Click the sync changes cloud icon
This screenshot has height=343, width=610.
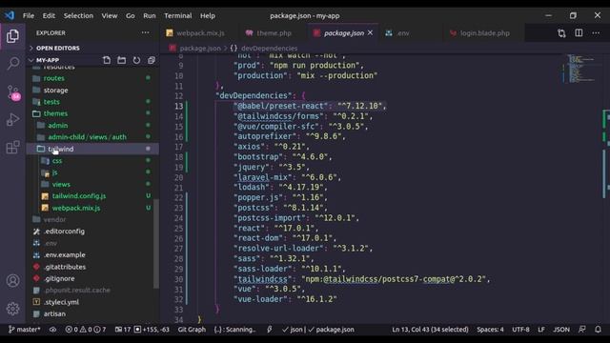(x=52, y=330)
